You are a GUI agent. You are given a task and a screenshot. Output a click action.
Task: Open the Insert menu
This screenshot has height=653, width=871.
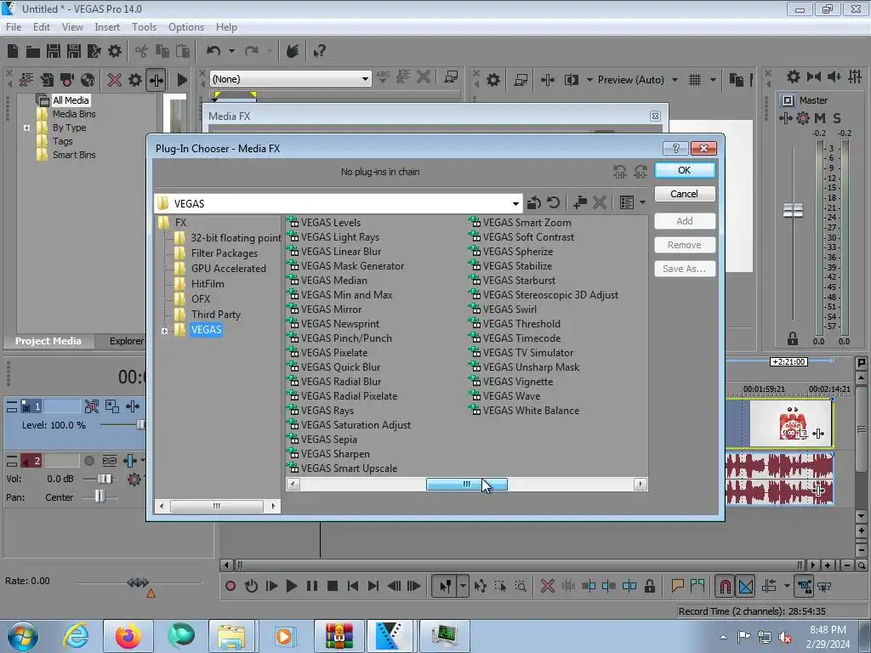pyautogui.click(x=107, y=26)
